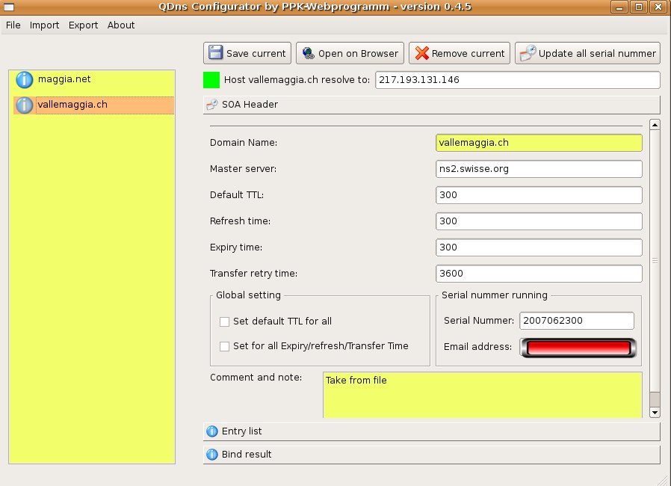Click the Open on Browser button label
Image resolution: width=671 pixels, height=486 pixels.
pos(358,54)
